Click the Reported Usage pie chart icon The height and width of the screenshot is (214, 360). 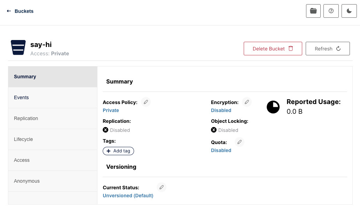pyautogui.click(x=273, y=107)
